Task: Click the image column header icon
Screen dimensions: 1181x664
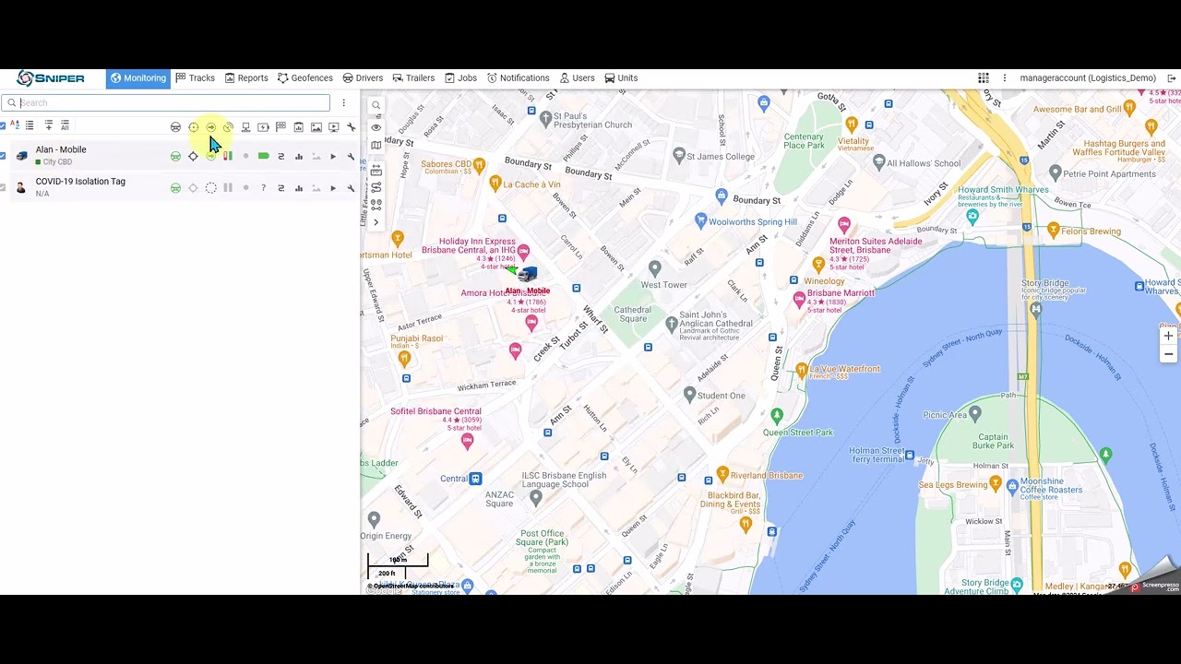Action: pos(316,127)
